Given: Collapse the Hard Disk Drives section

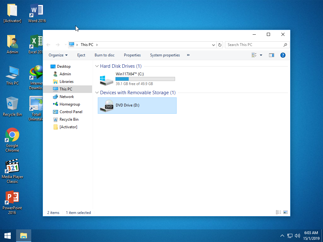Looking at the screenshot, I should [97, 66].
